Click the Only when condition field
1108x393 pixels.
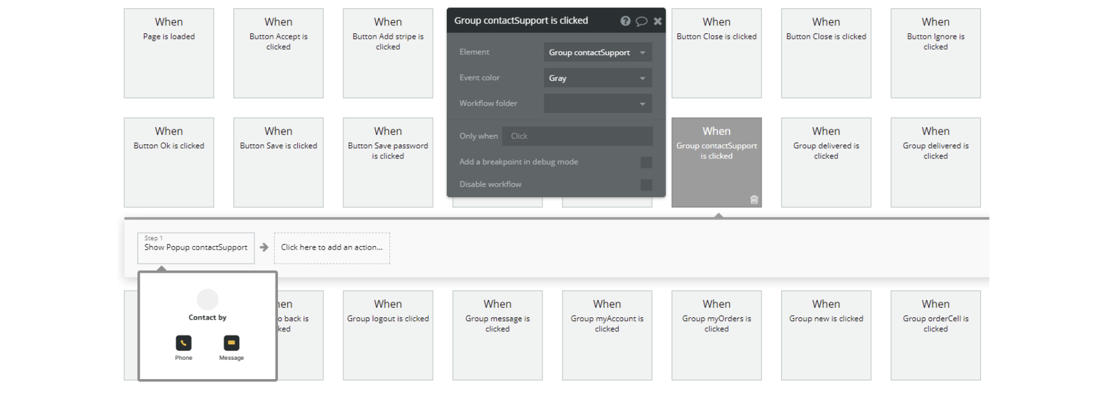pos(577,136)
